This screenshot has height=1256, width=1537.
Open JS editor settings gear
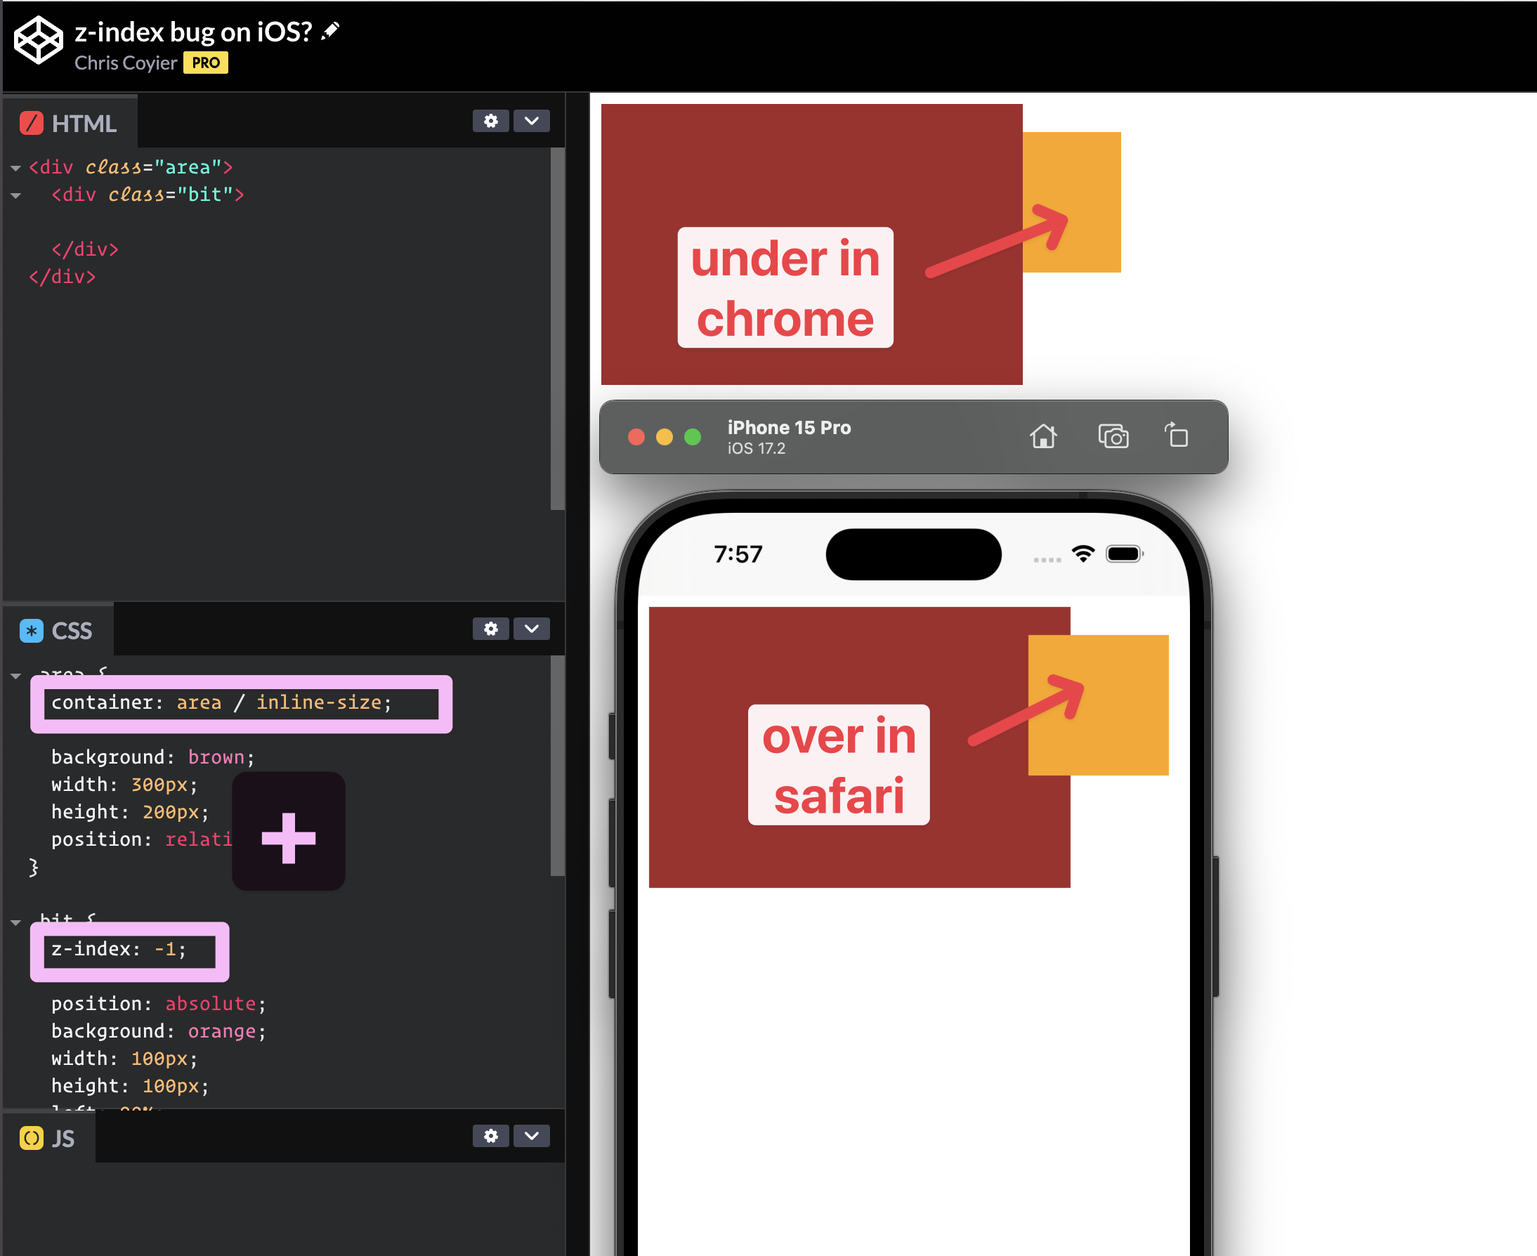coord(491,1136)
